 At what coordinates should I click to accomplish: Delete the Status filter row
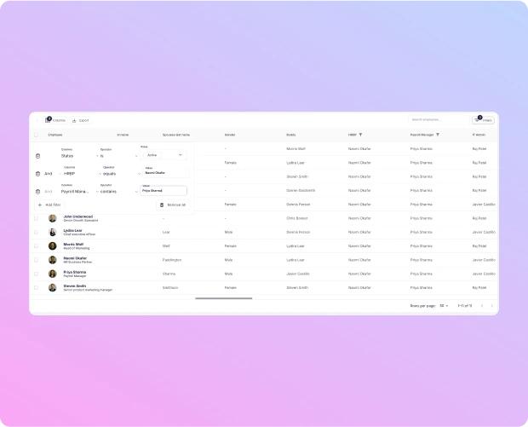38,156
